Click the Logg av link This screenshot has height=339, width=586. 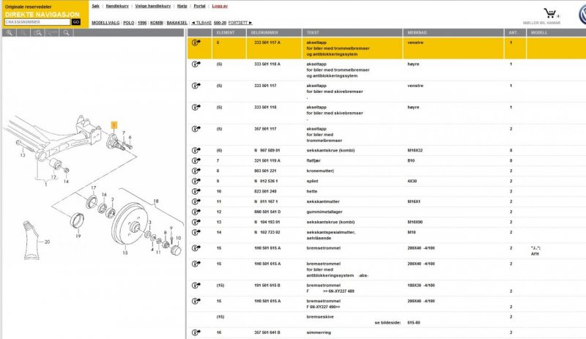click(x=220, y=5)
